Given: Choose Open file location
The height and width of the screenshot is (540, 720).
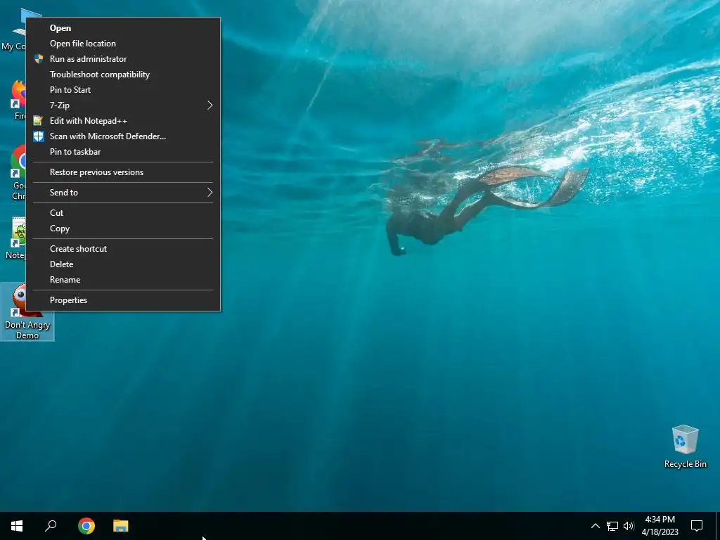Looking at the screenshot, I should tap(123, 44).
